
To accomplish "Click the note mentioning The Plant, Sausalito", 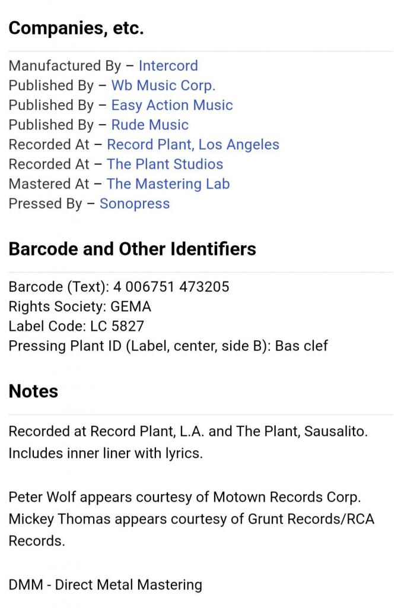I will 188,431.
